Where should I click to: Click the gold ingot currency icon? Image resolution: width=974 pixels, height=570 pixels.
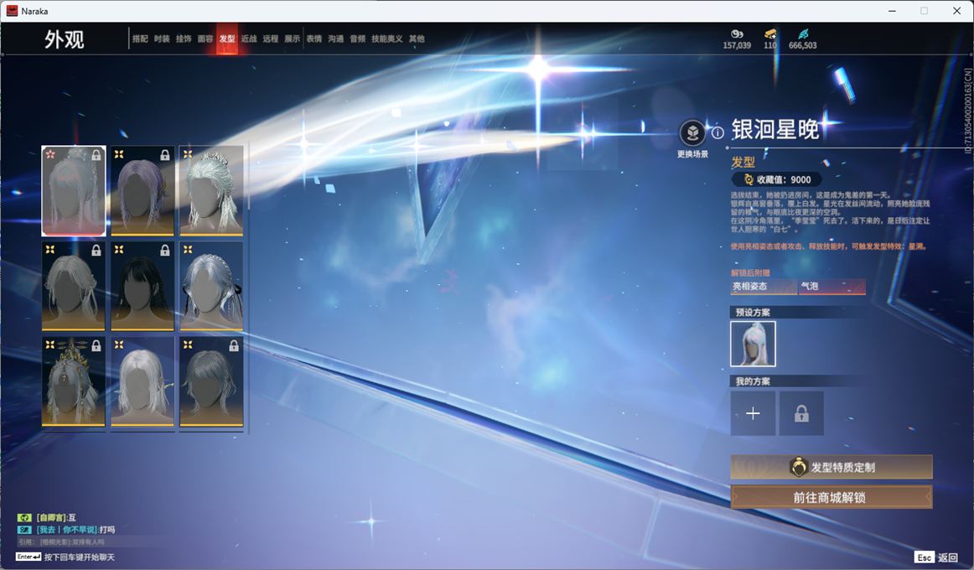click(769, 34)
